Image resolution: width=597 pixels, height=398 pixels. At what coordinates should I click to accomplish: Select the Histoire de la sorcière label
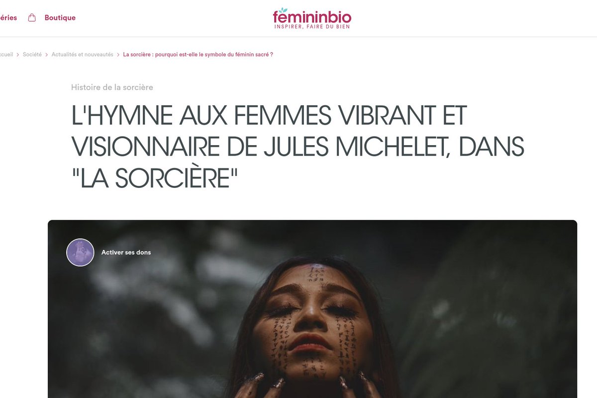tap(112, 87)
